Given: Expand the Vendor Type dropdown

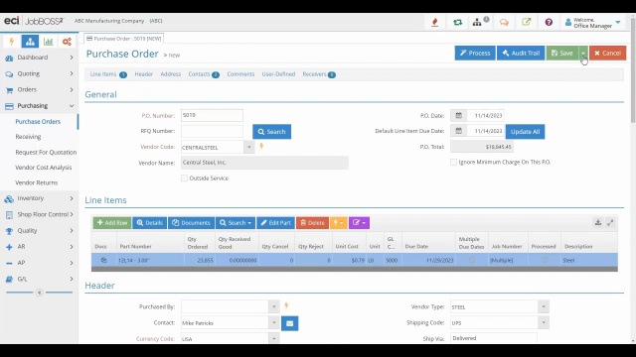Looking at the screenshot, I should pos(544,306).
